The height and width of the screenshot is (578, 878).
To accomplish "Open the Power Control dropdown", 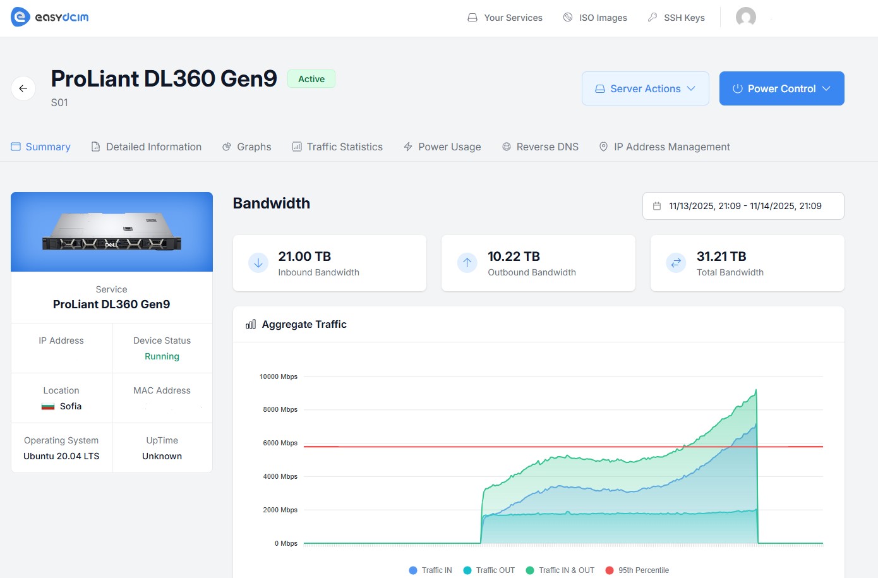I will click(x=781, y=88).
